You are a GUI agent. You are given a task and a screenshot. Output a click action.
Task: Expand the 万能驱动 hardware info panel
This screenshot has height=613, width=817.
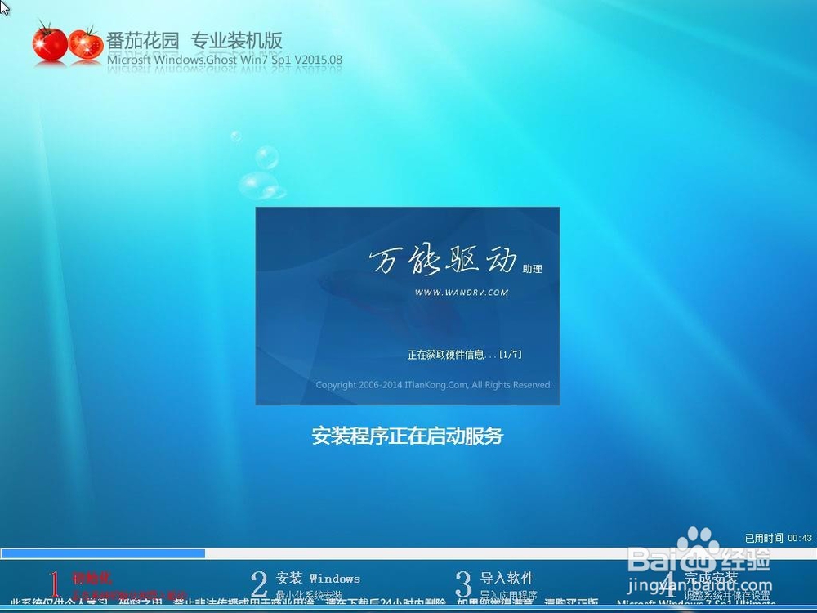pyautogui.click(x=407, y=305)
